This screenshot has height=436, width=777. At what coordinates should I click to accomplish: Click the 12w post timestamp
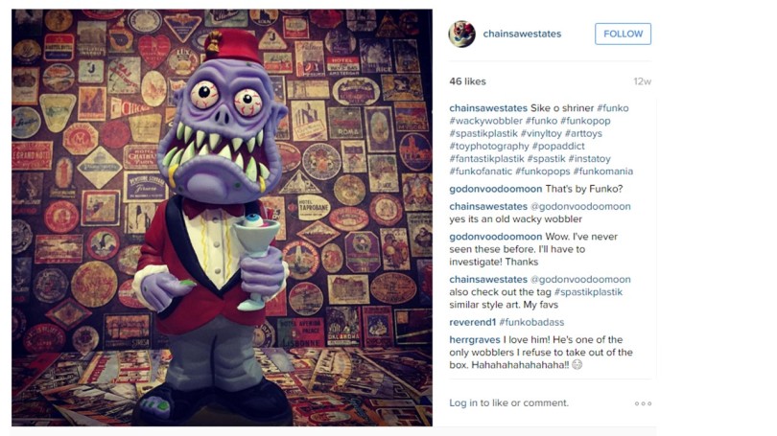[642, 81]
